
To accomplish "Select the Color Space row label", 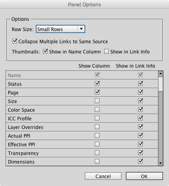I will tap(21, 110).
